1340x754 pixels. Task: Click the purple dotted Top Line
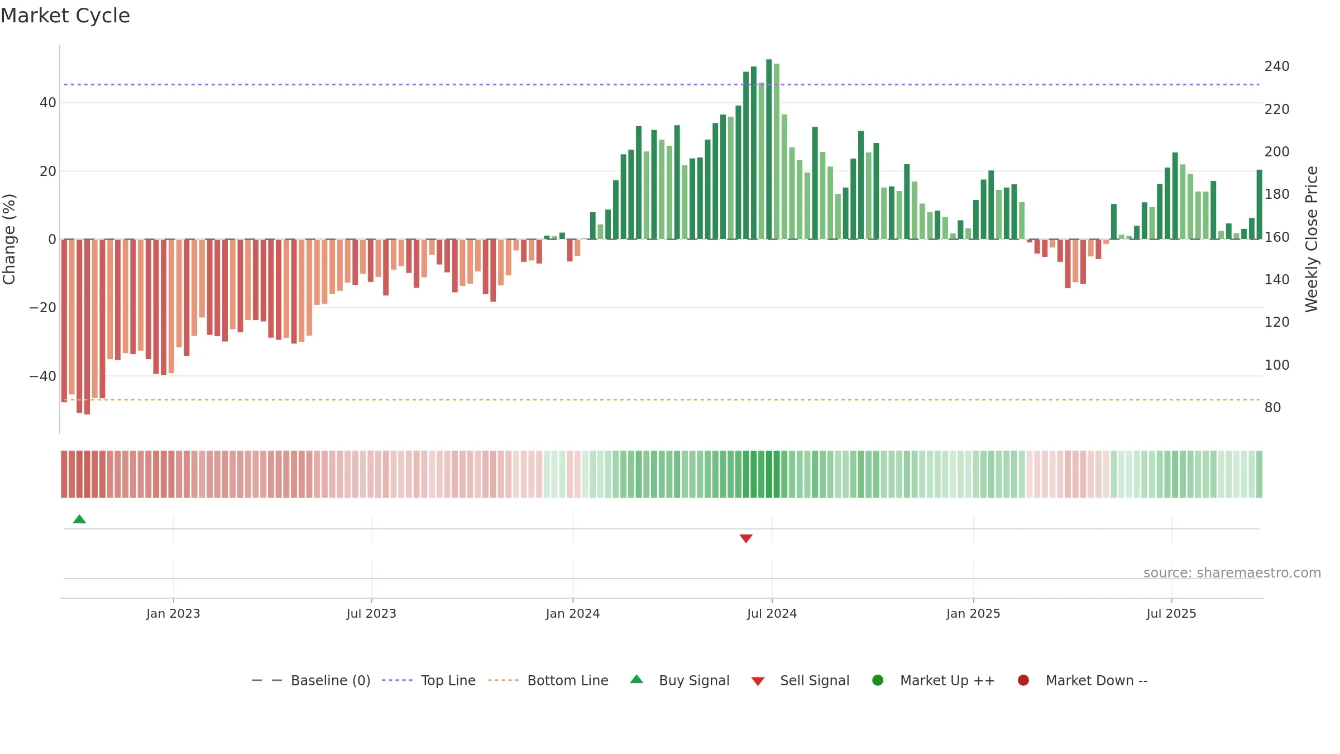(662, 84)
